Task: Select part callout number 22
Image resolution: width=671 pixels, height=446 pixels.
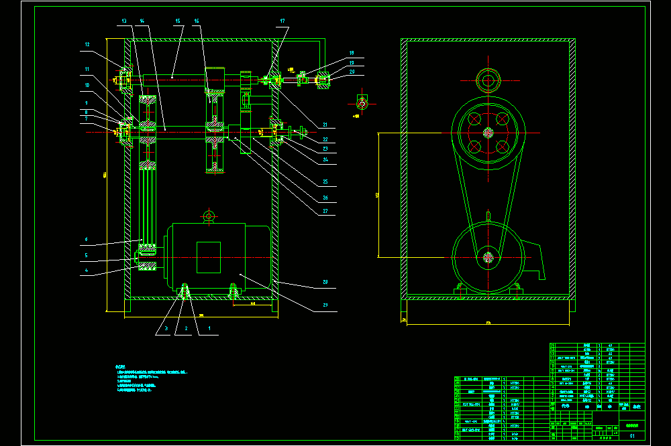Action: coord(325,139)
